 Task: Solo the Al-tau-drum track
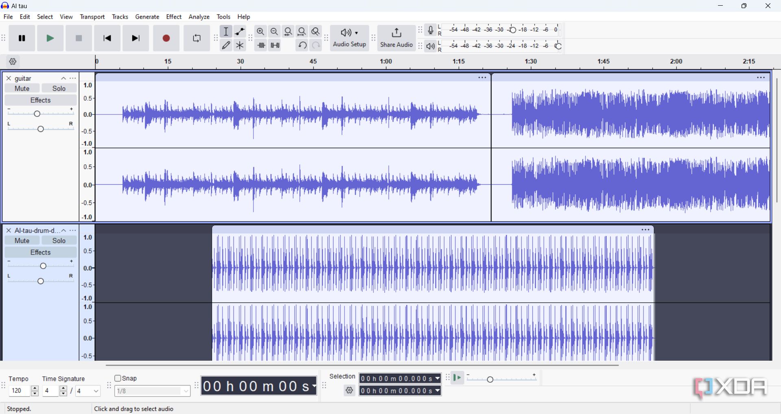(59, 241)
